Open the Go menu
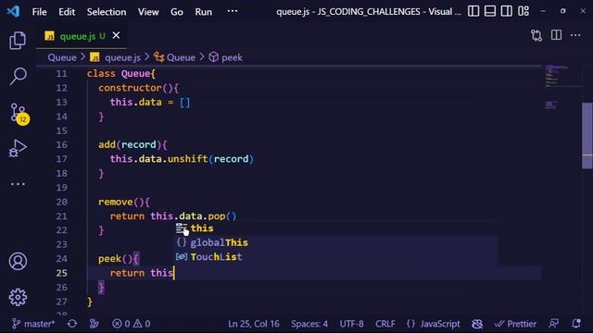This screenshot has width=593, height=333. pos(177,12)
